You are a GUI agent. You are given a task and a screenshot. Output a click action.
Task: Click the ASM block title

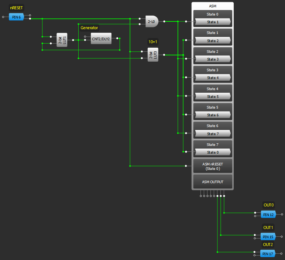(212, 6)
